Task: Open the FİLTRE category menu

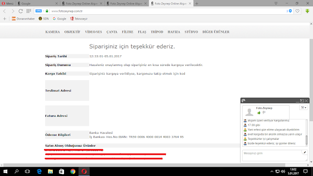Action: point(128,32)
